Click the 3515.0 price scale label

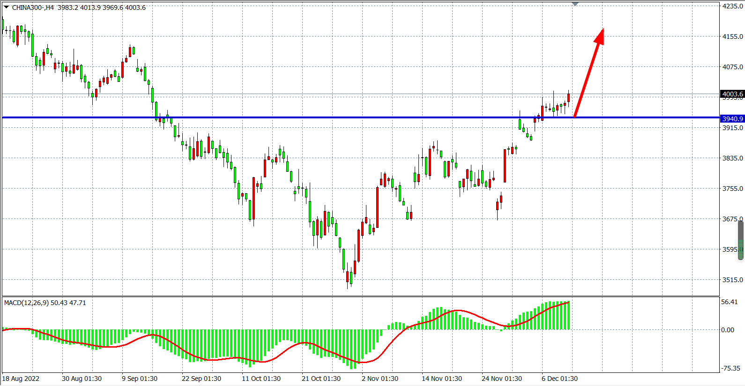click(x=732, y=280)
